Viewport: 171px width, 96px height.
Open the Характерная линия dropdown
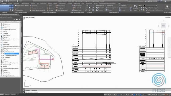36,8
